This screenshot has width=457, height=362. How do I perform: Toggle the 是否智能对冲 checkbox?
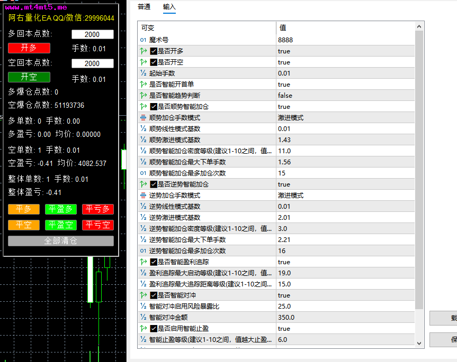154,295
